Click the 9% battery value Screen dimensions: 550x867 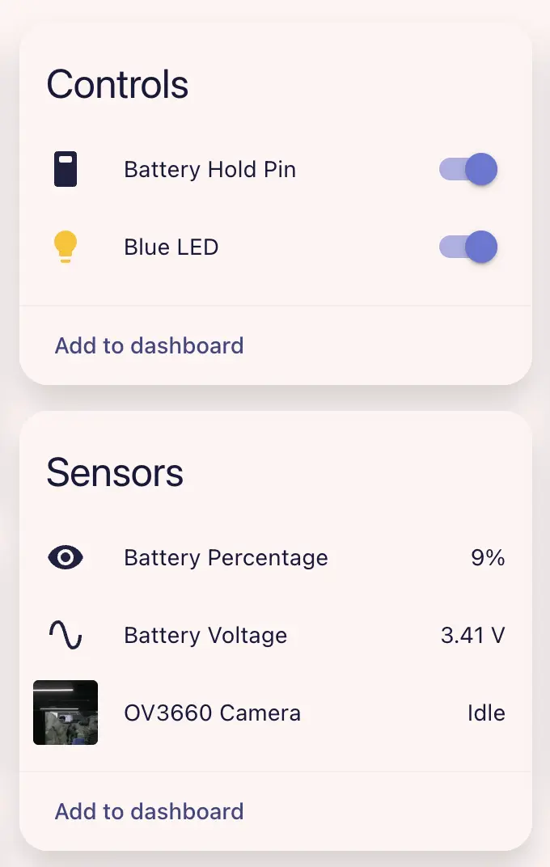tap(488, 558)
